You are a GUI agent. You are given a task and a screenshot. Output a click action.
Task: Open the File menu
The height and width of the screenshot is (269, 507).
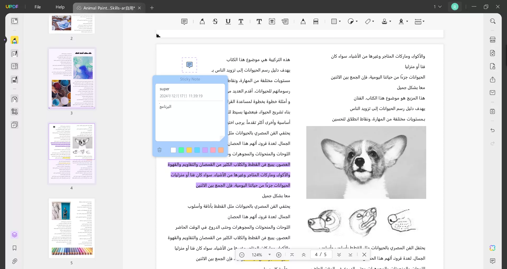click(x=37, y=7)
